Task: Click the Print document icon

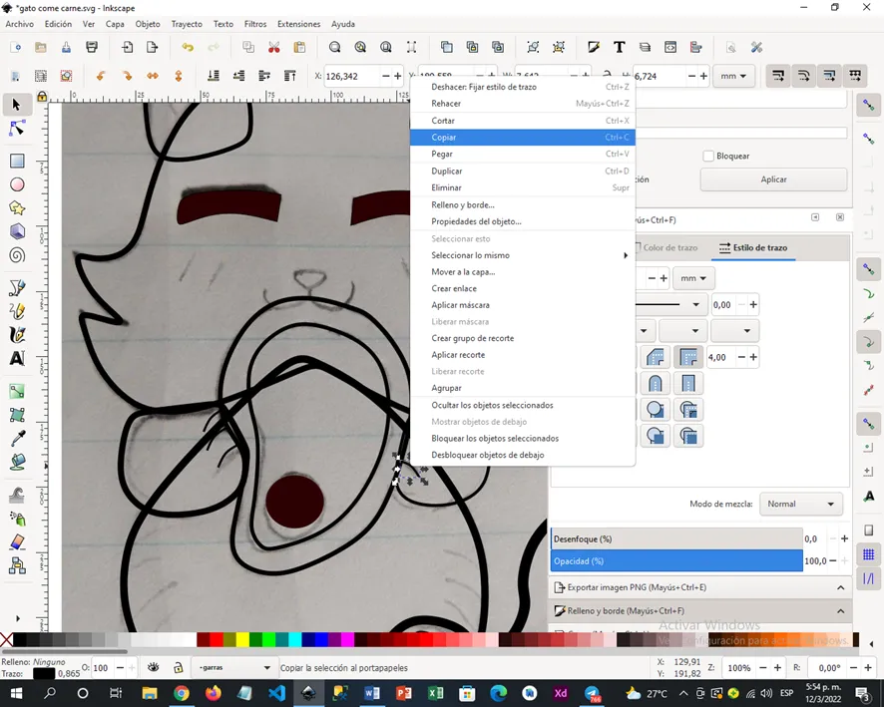Action: point(92,47)
